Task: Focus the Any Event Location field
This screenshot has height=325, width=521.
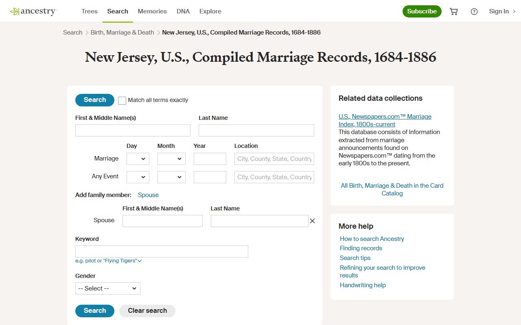Action: point(274,177)
